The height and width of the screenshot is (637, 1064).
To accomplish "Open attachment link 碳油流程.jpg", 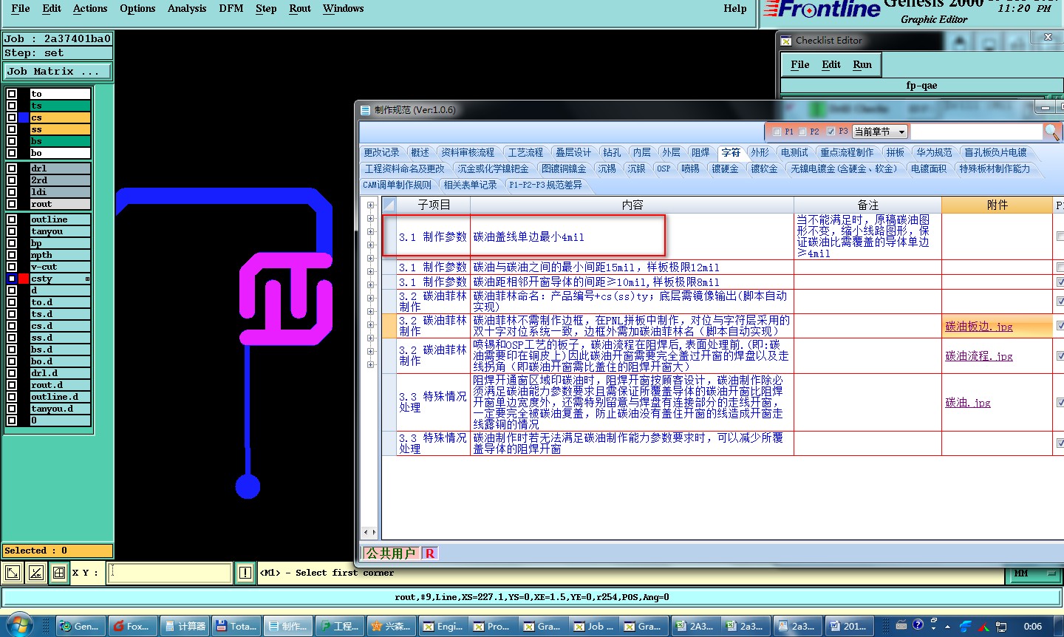I will click(x=979, y=355).
